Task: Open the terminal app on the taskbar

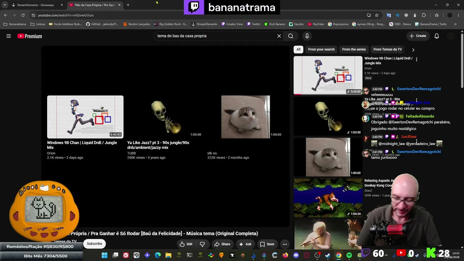Action: pos(190,255)
